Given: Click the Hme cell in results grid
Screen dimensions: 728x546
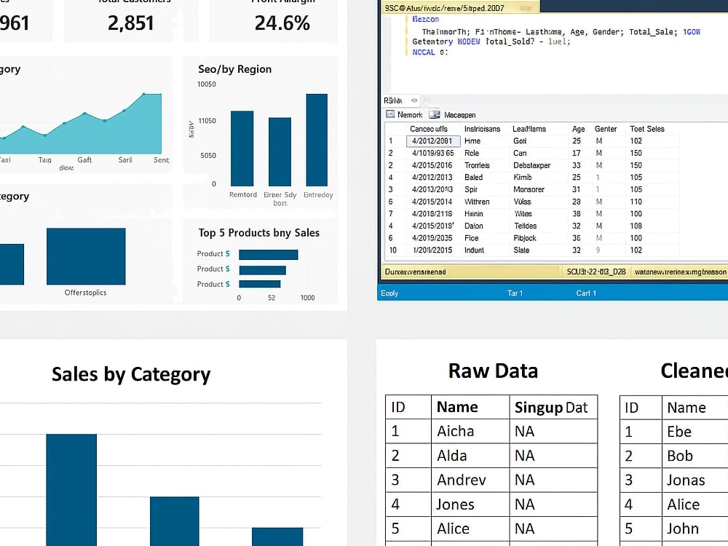Looking at the screenshot, I should tap(472, 141).
